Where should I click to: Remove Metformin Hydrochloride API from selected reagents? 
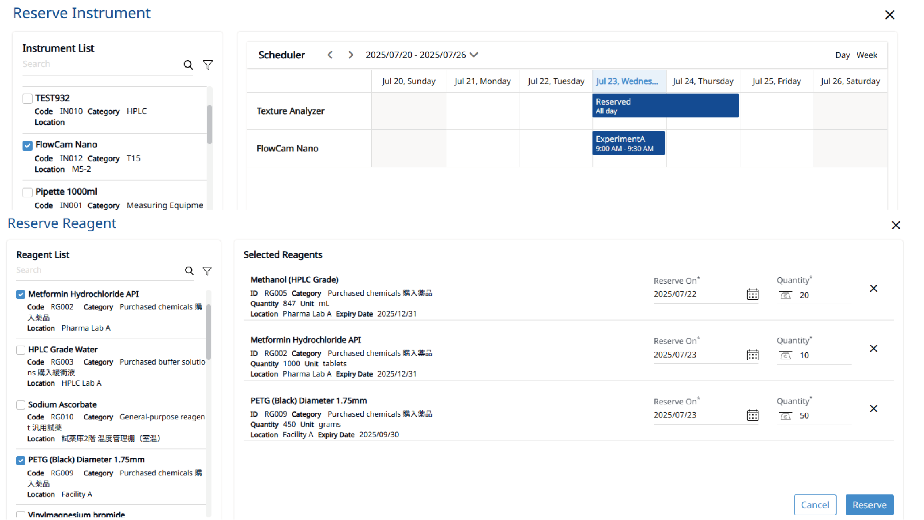(x=873, y=348)
